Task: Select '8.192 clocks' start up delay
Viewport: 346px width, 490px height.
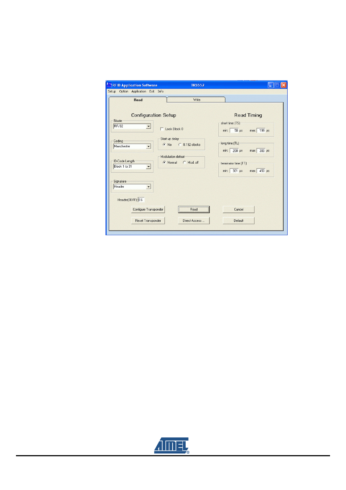Action: pos(180,144)
